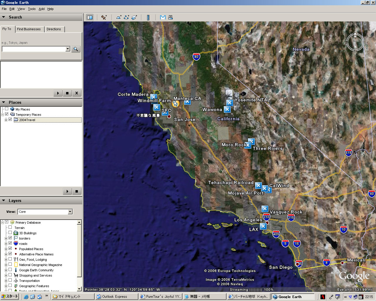Screen dimensions: 376x301
Task: Expand the roads layer node
Action: point(6,244)
